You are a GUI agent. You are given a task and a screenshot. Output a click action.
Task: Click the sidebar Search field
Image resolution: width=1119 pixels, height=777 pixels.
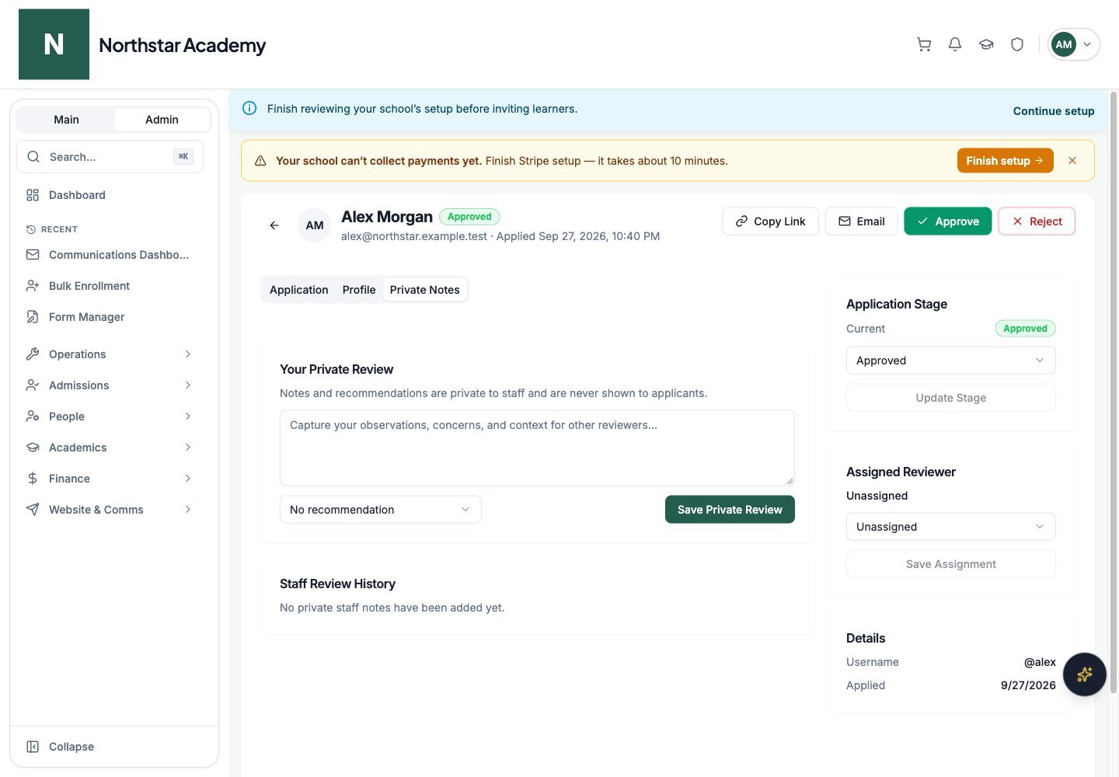(x=110, y=157)
